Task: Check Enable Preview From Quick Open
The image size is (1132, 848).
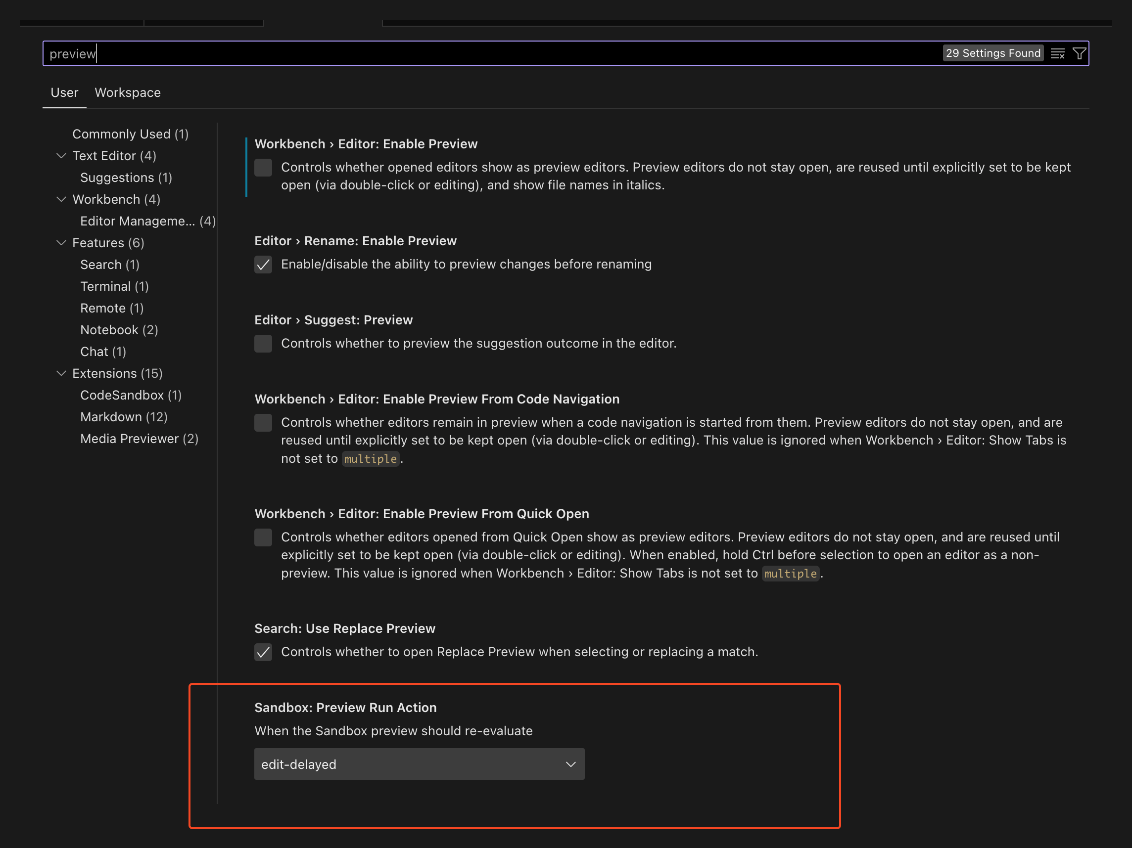Action: click(x=263, y=537)
